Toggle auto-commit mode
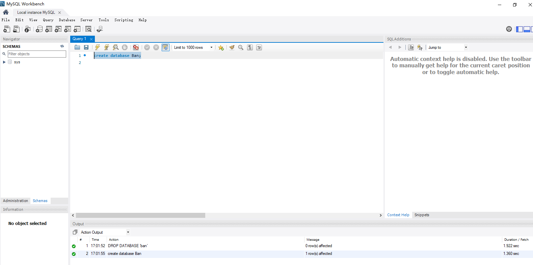 [x=165, y=47]
